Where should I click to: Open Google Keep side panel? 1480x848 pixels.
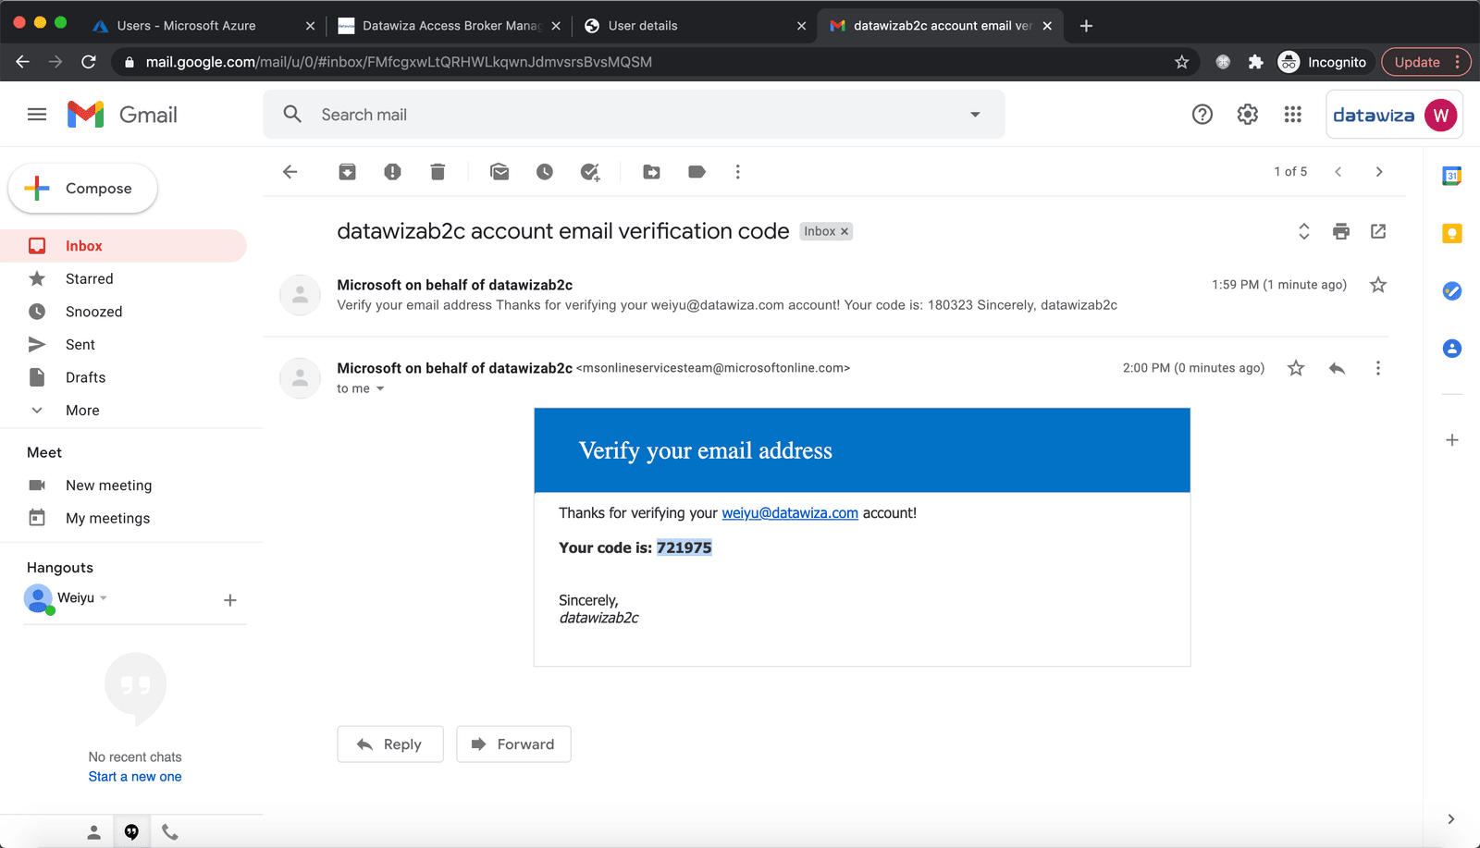(x=1452, y=233)
